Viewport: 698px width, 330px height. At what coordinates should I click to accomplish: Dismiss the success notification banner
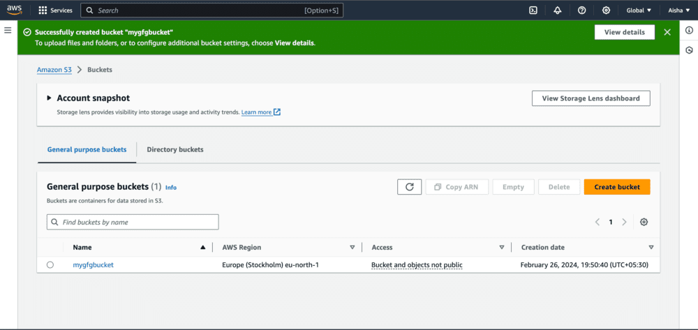click(667, 32)
